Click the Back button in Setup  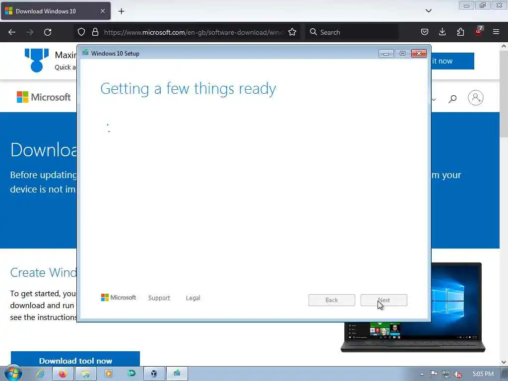coord(331,300)
